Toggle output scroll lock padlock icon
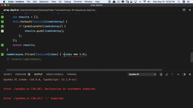This screenshot has height=108, width=193. (x=167, y=74)
